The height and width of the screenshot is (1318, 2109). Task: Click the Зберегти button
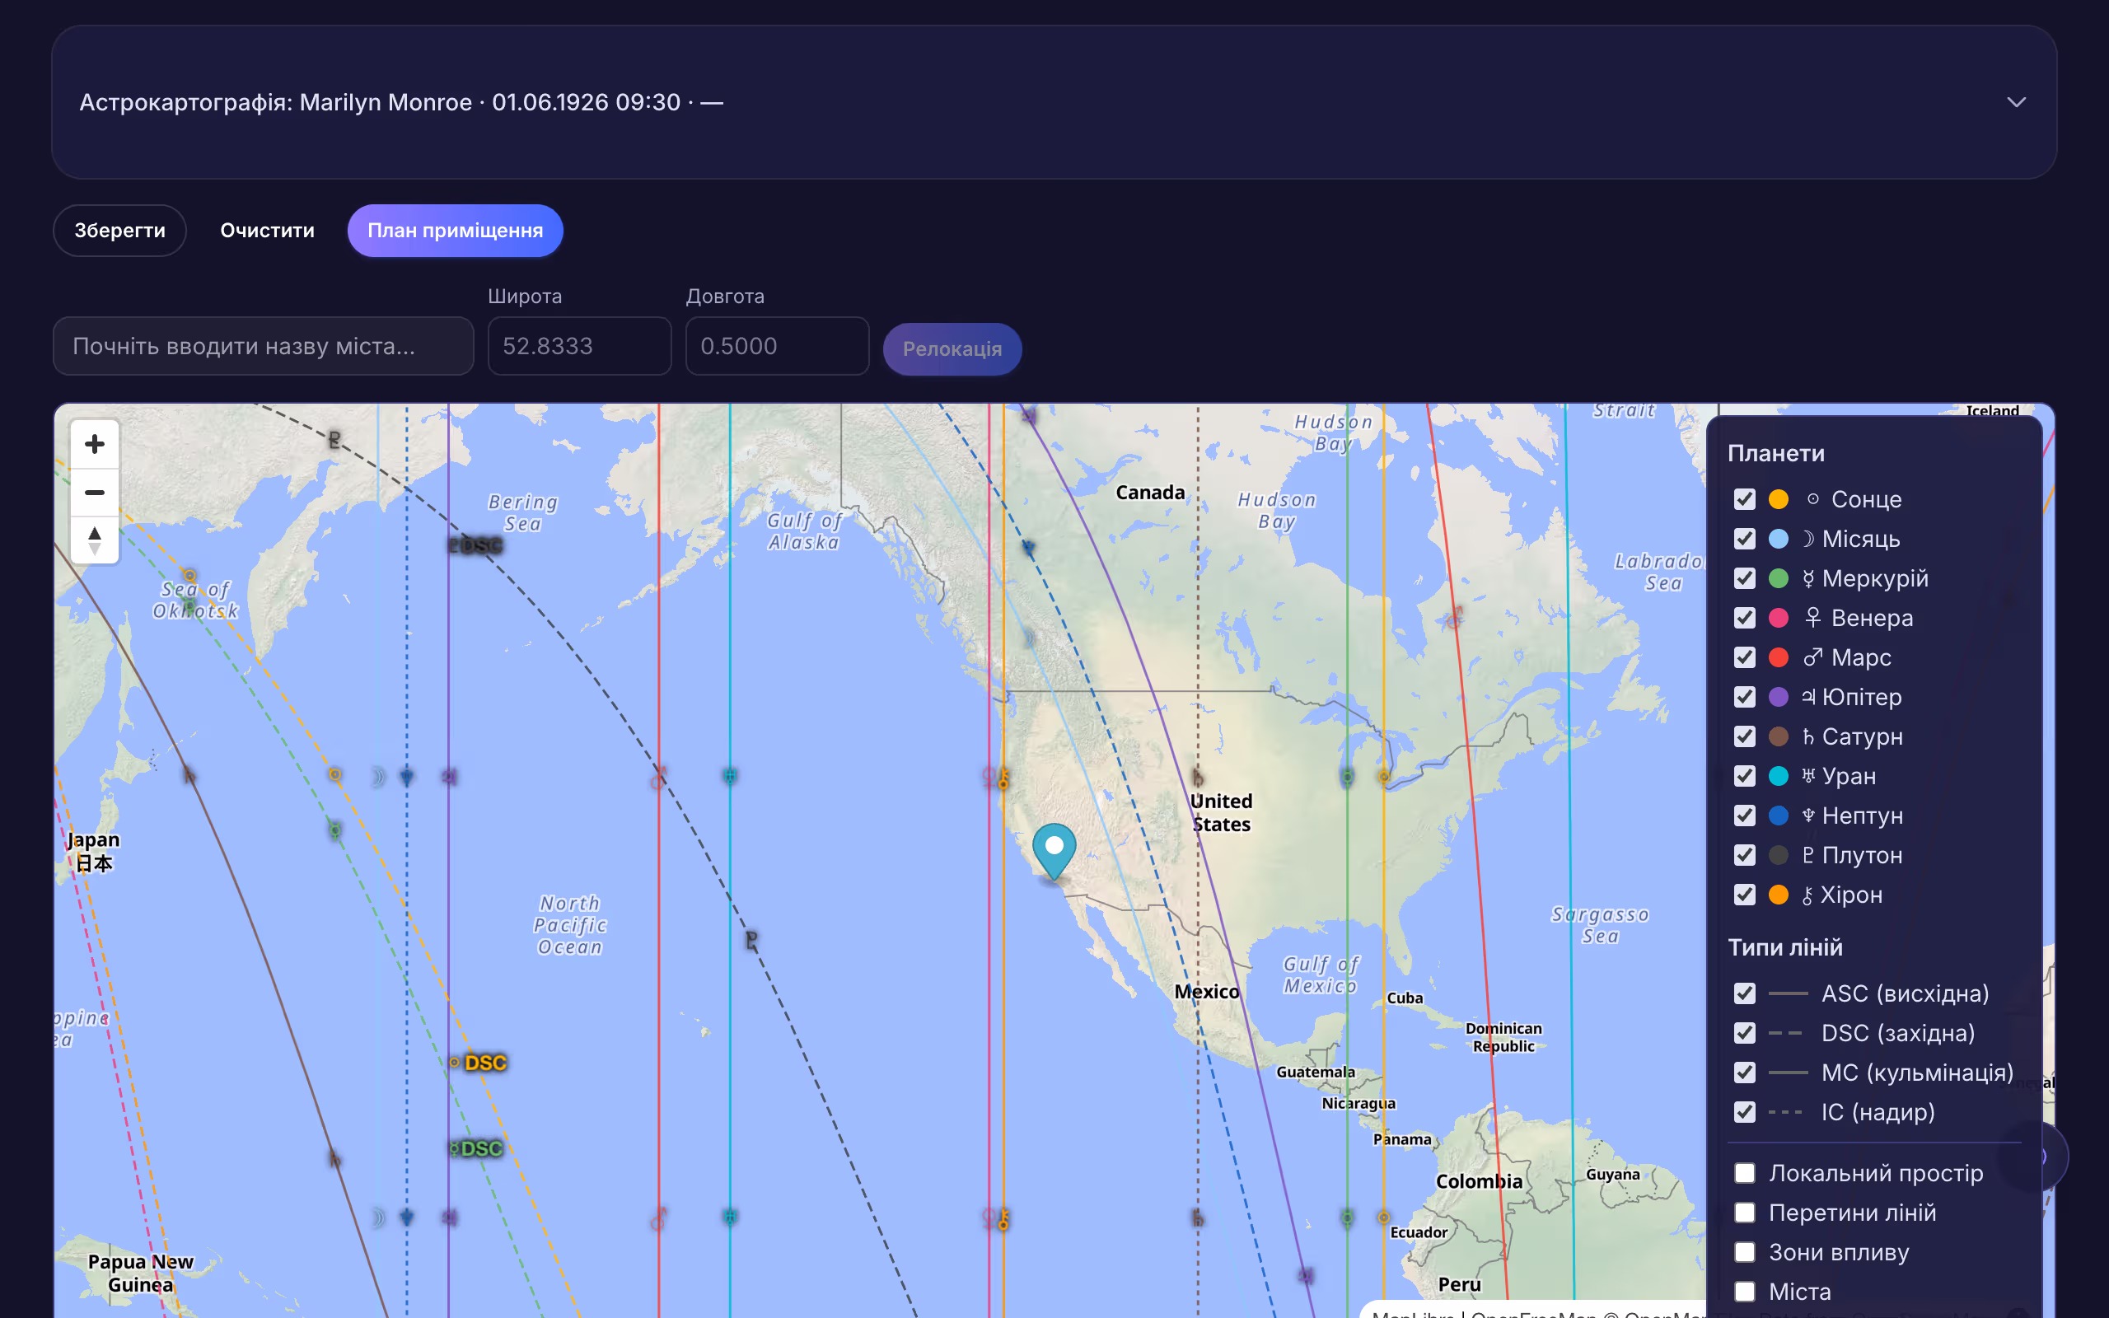click(119, 230)
